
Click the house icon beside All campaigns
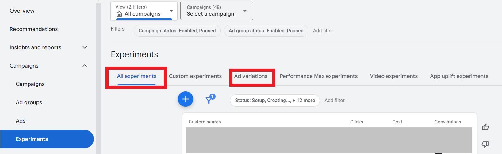pos(119,14)
